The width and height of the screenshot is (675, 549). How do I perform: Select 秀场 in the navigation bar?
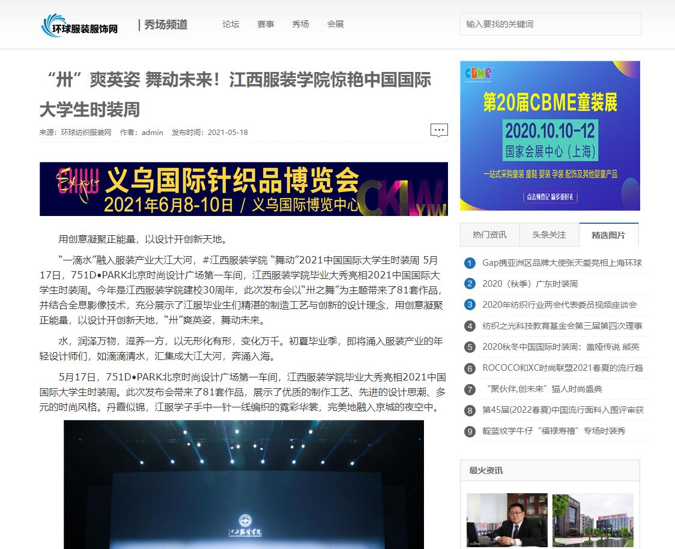coord(300,25)
